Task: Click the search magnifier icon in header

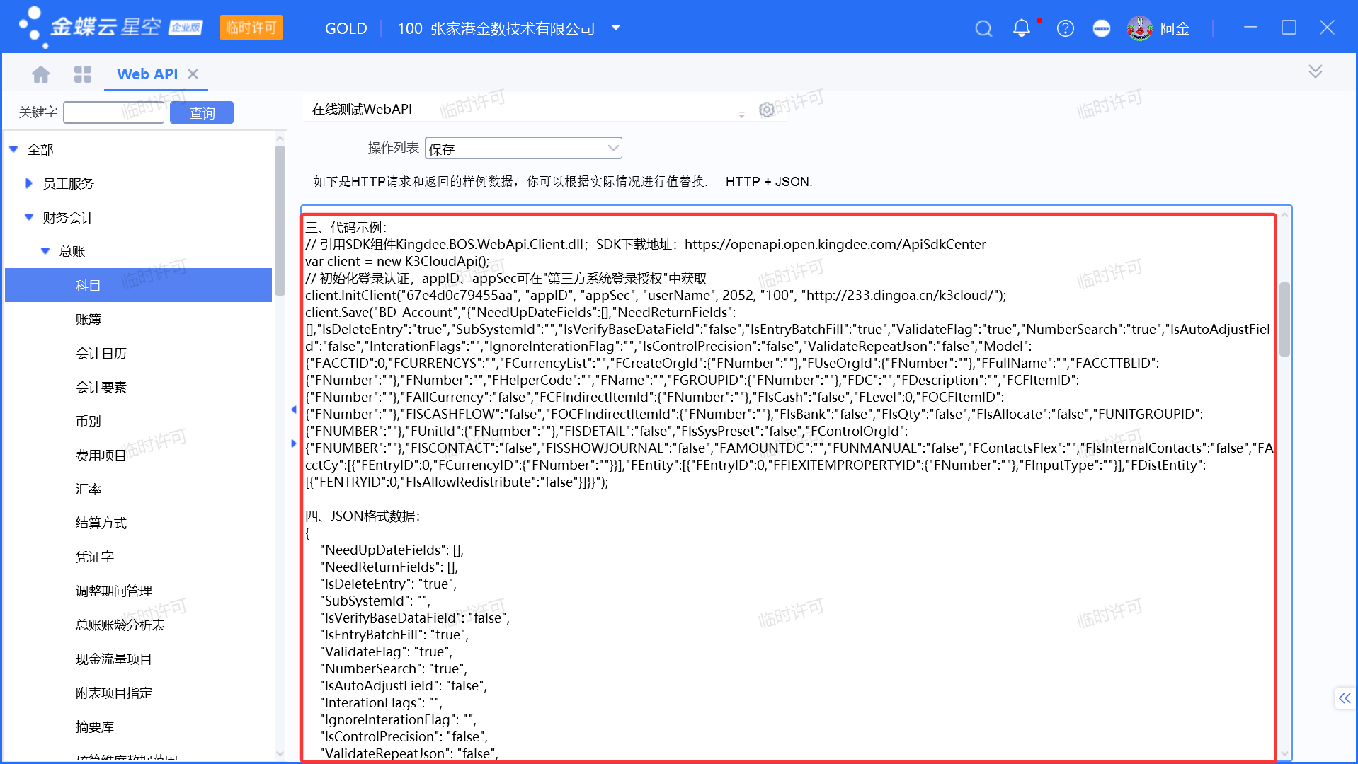Action: tap(983, 28)
